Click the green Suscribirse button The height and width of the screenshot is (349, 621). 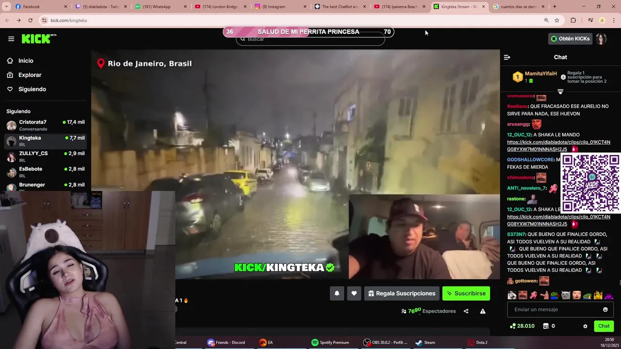(x=466, y=293)
